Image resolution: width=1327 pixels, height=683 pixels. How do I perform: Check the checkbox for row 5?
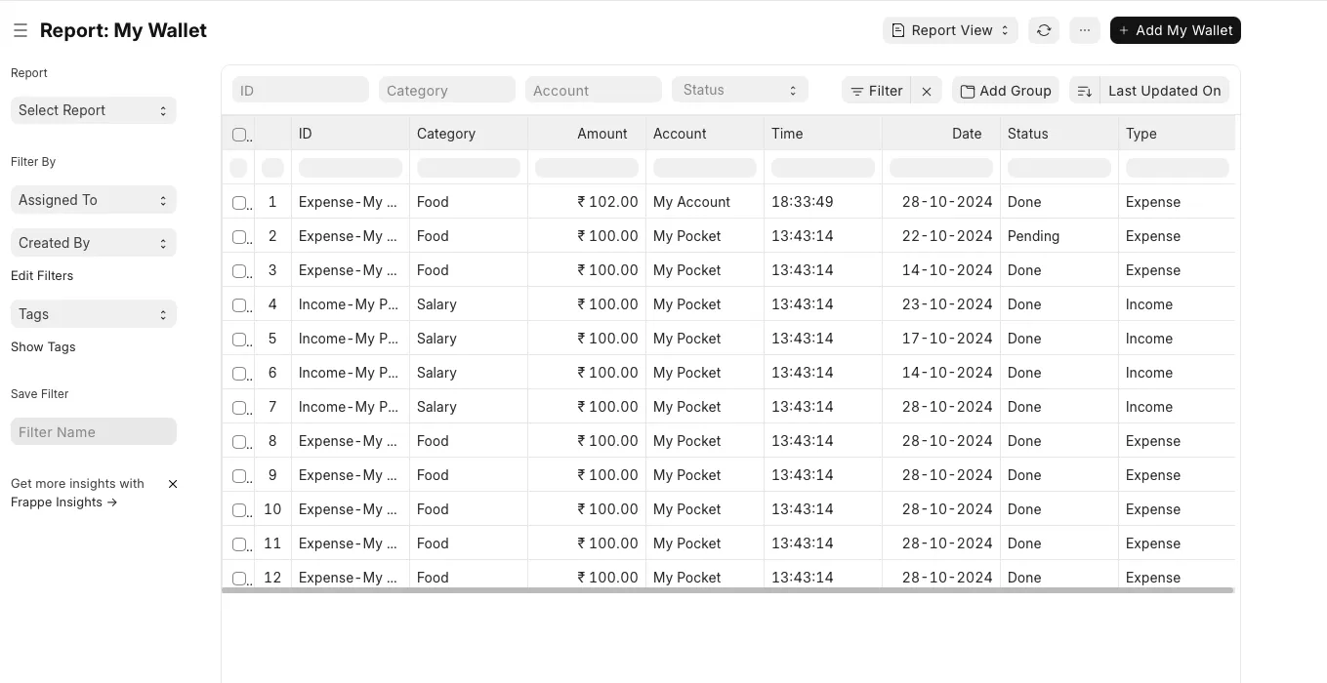tap(239, 340)
